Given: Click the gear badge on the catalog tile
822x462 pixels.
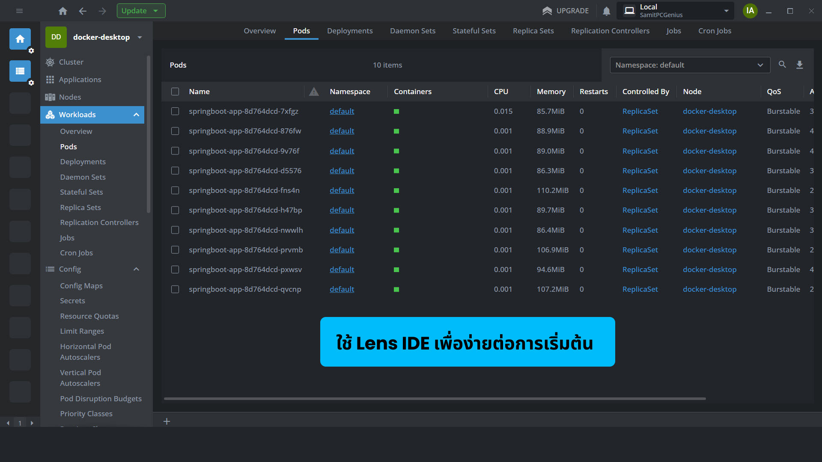Looking at the screenshot, I should [31, 83].
